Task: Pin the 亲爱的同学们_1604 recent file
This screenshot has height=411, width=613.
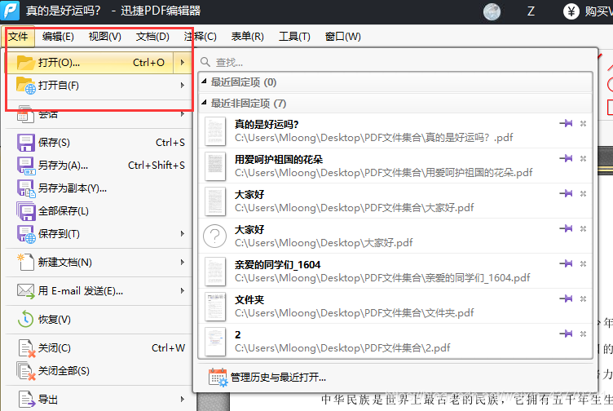Action: click(x=566, y=263)
